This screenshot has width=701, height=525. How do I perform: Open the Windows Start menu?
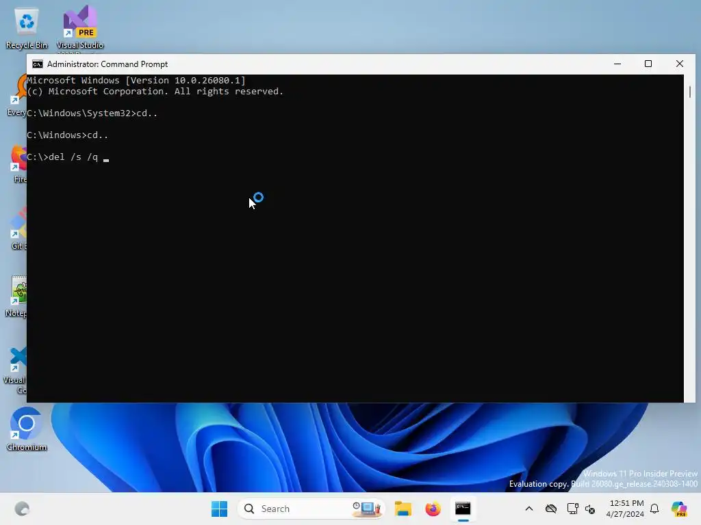pyautogui.click(x=219, y=509)
